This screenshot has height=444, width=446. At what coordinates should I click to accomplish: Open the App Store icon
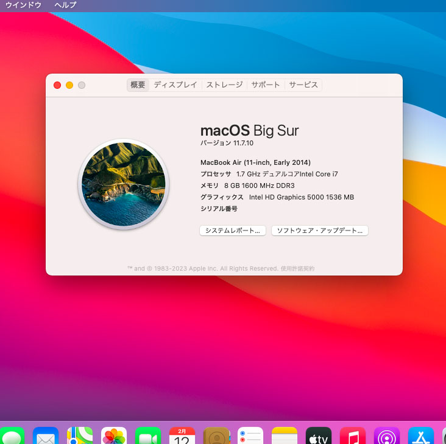pos(421,435)
